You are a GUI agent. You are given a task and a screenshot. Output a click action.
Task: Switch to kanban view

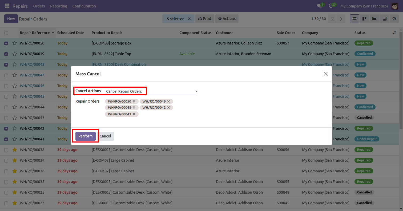coord(364,19)
